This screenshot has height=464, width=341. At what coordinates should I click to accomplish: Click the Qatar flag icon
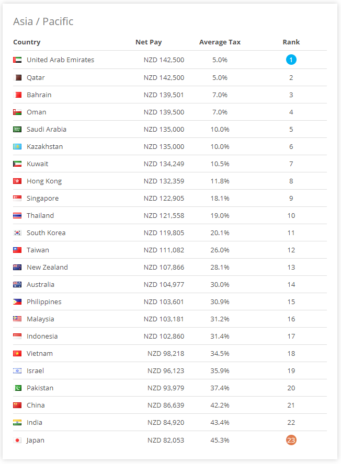pyautogui.click(x=17, y=77)
